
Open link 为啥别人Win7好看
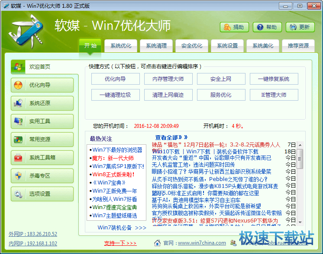[114, 199]
